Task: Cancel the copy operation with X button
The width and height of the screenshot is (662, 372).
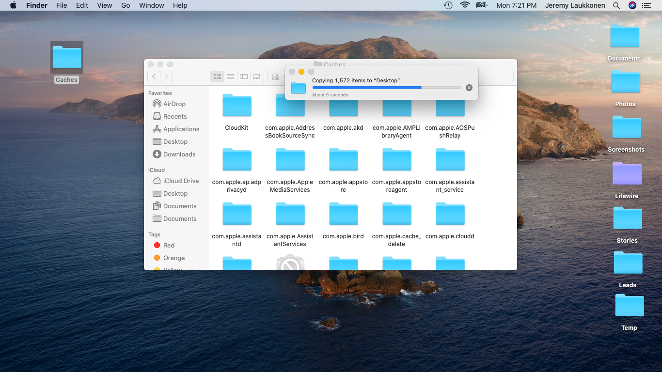Action: 469,88
